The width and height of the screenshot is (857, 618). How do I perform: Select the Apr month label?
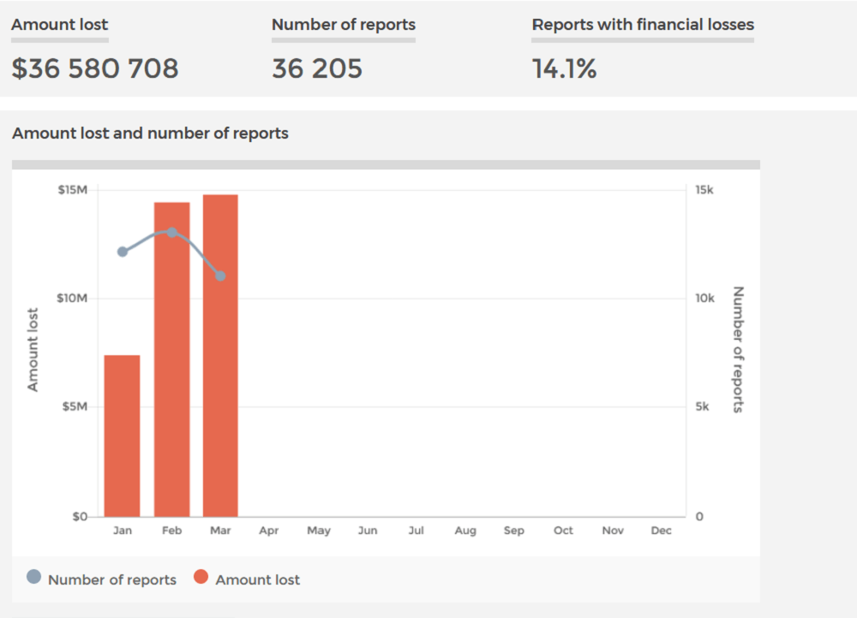[269, 531]
